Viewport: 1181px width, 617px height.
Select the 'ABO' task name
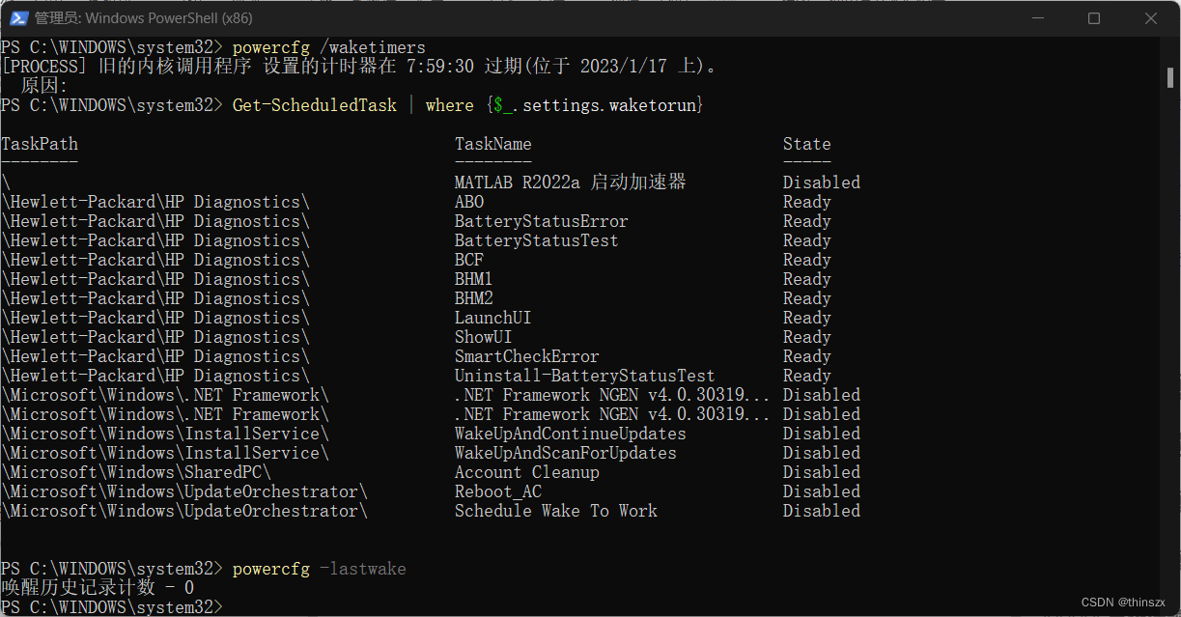(x=469, y=202)
